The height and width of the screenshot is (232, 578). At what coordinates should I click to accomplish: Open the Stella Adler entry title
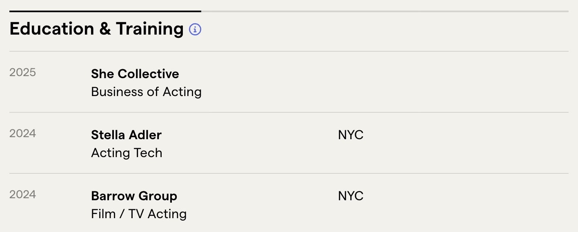126,135
